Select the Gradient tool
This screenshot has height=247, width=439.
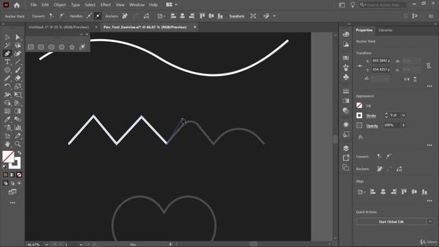click(x=18, y=111)
